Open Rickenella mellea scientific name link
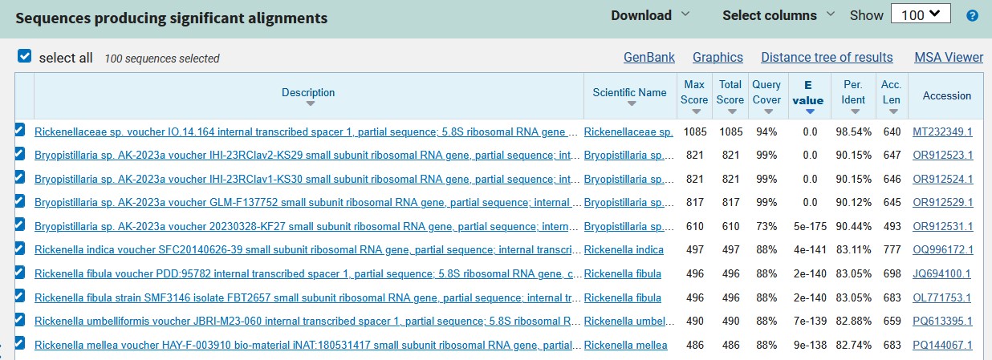The height and width of the screenshot is (360, 992). (625, 346)
